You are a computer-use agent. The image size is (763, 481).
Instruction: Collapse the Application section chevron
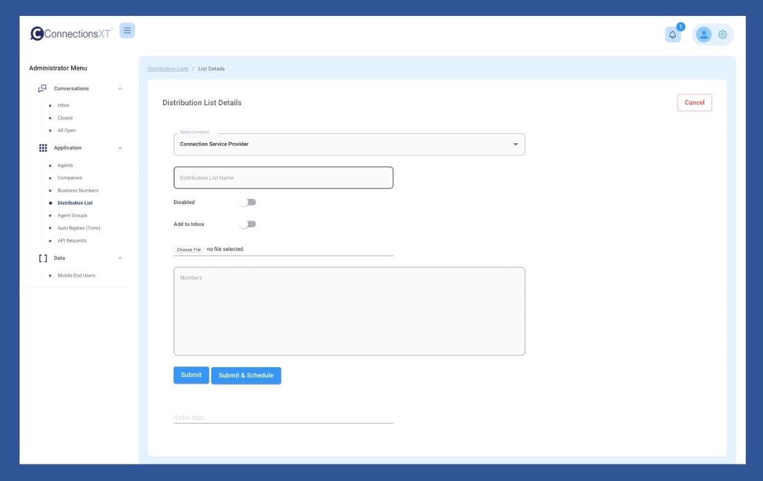coord(120,148)
